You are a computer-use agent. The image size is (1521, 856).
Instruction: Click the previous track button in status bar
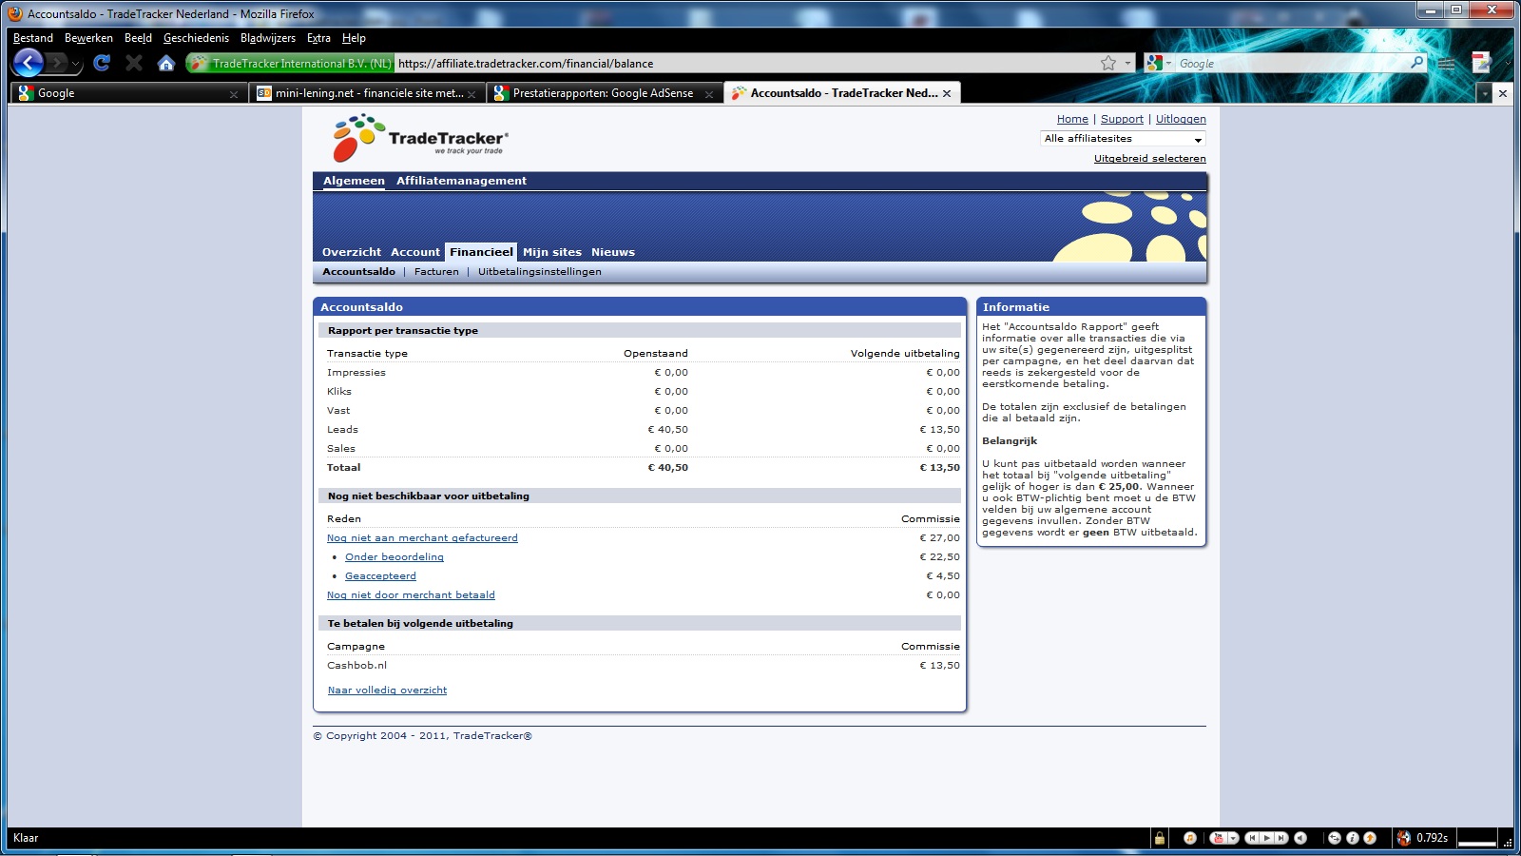coord(1252,838)
